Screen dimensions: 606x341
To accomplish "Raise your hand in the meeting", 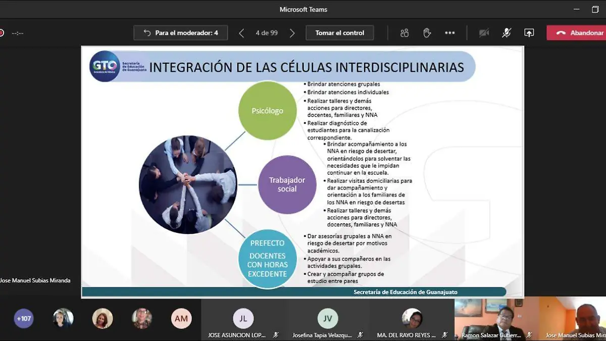I will coord(427,33).
